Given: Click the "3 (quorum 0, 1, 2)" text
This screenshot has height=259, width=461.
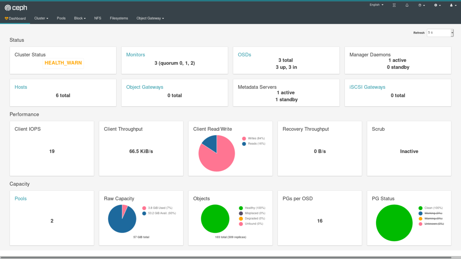Looking at the screenshot, I should [x=174, y=63].
